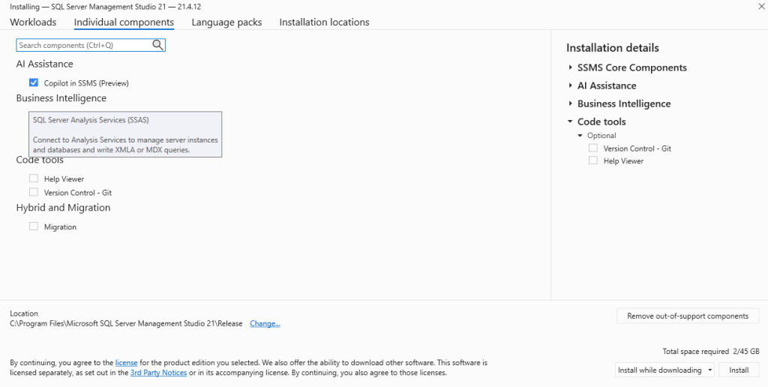Screen dimensions: 768x387
Task: Collapse the Optional subsection arrow
Action: tap(580, 136)
